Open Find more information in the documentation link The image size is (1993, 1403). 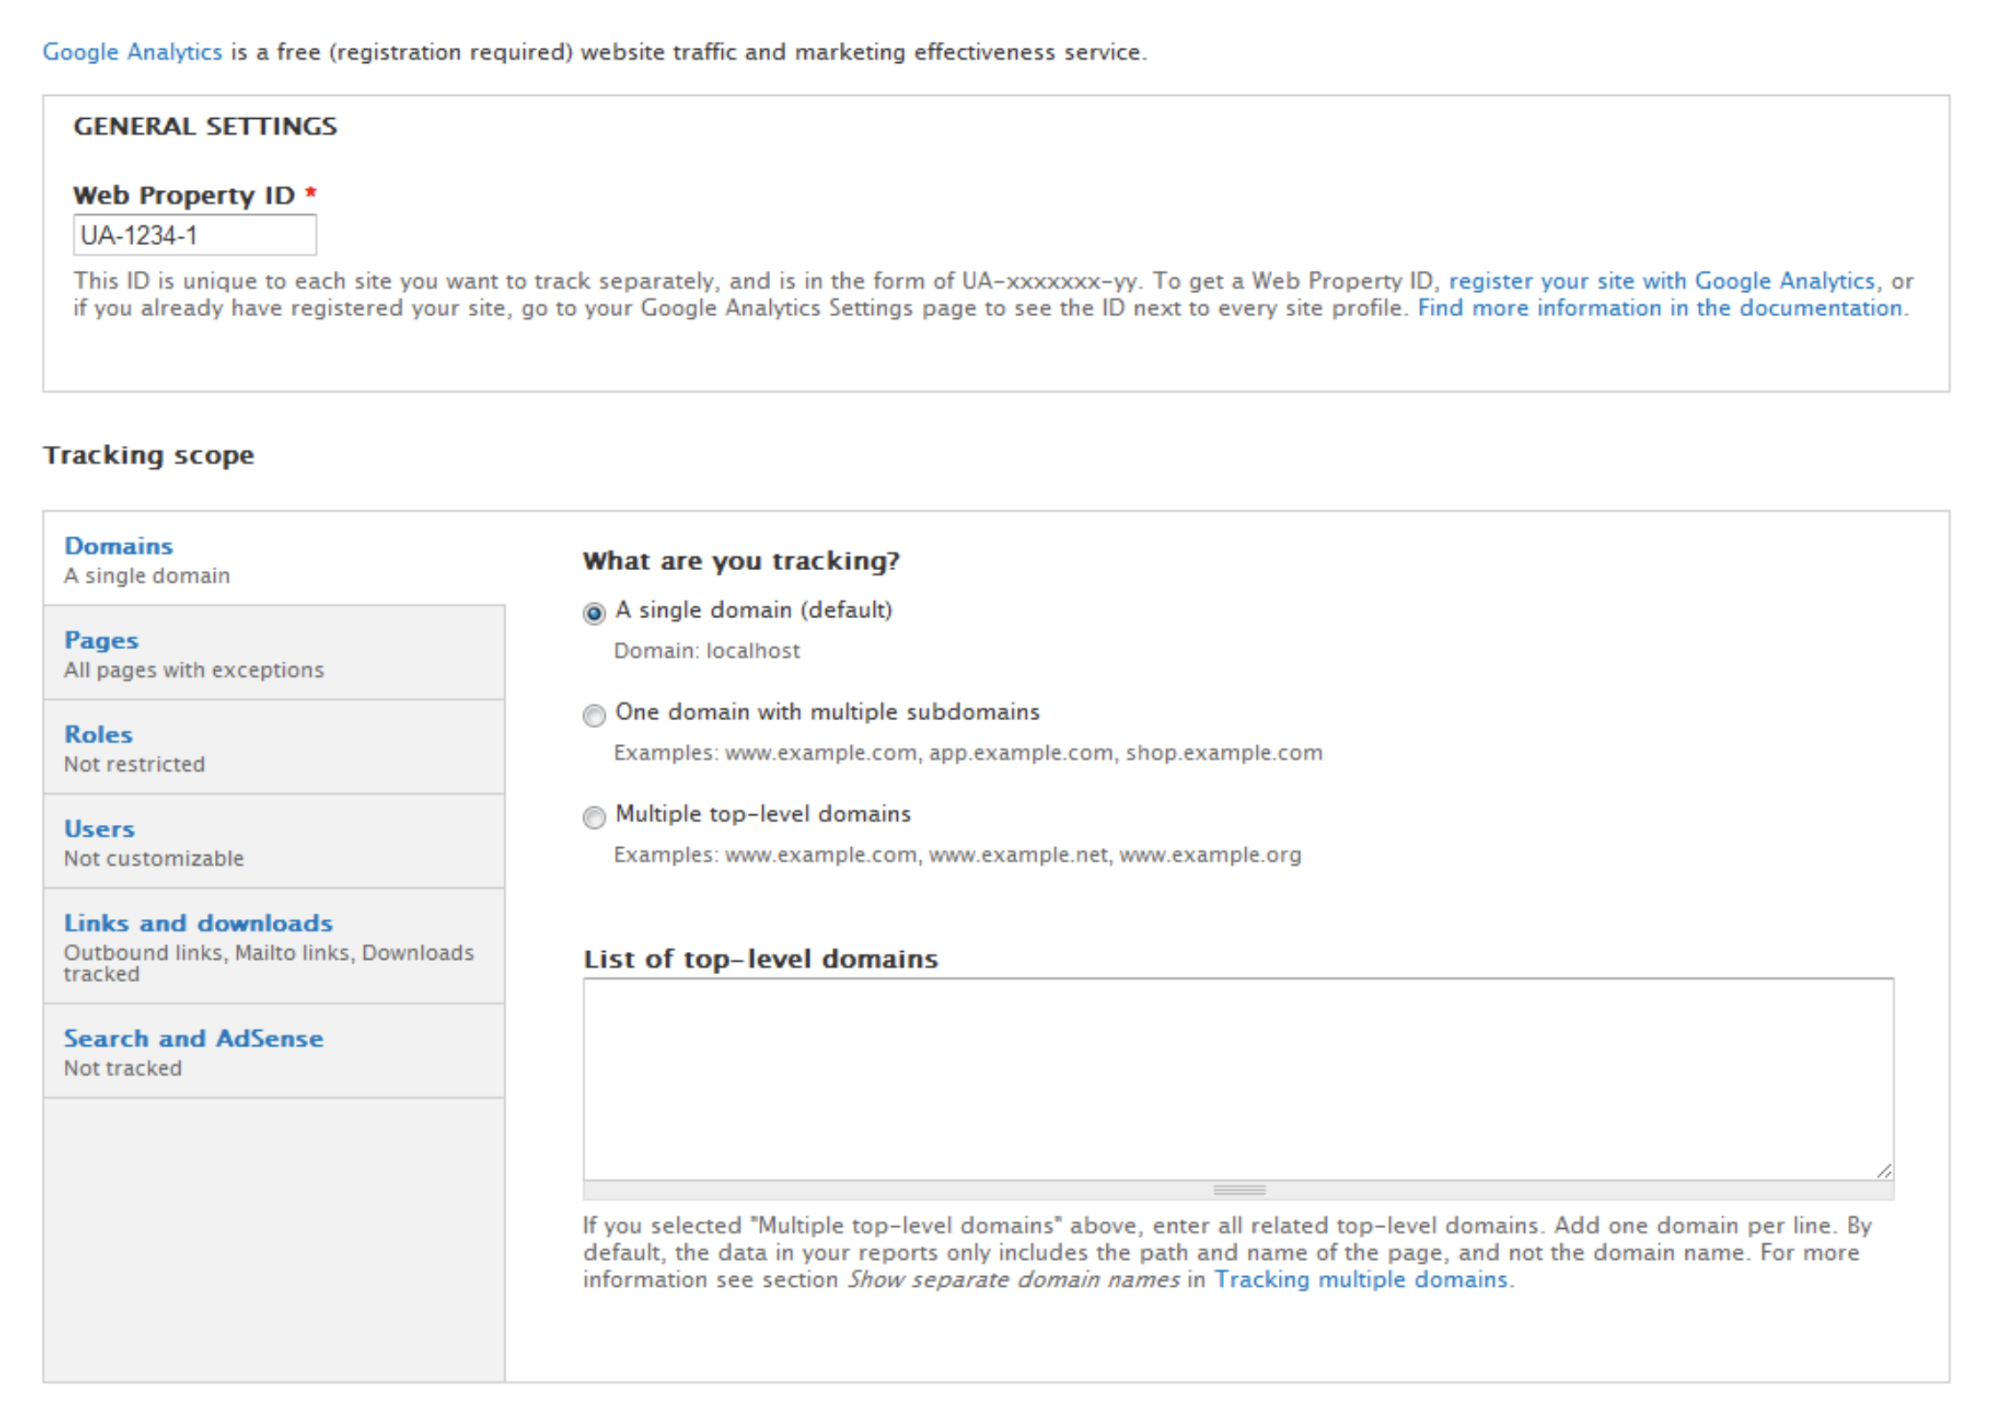pyautogui.click(x=1661, y=308)
